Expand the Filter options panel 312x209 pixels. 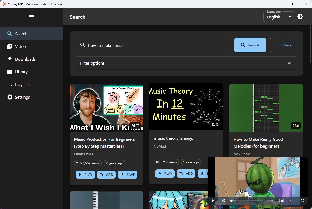coord(289,63)
